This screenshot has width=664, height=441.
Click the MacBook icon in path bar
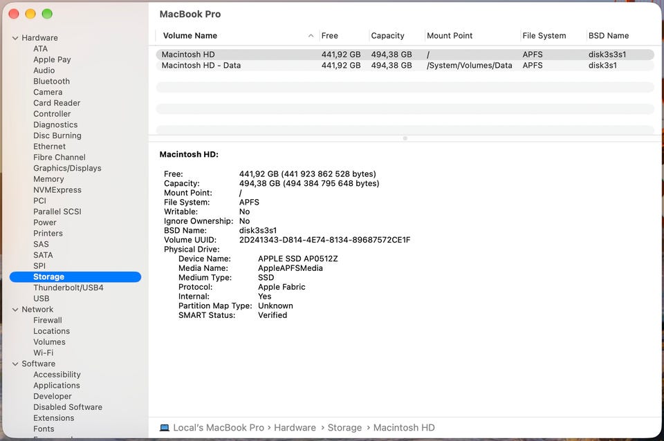tap(165, 428)
